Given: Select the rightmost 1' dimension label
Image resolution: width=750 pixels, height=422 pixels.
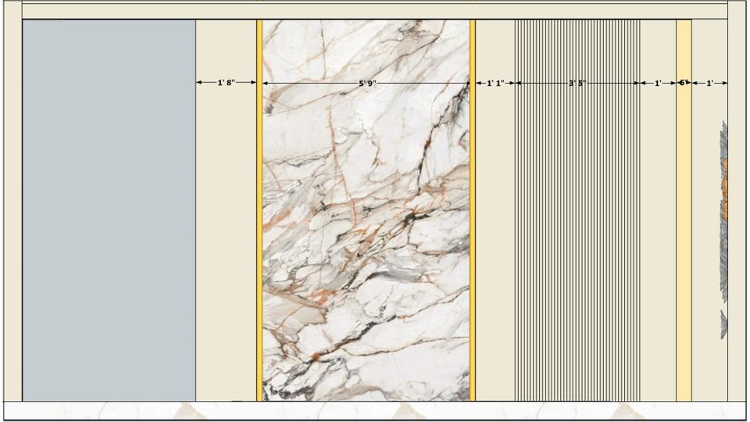Looking at the screenshot, I should tap(709, 83).
